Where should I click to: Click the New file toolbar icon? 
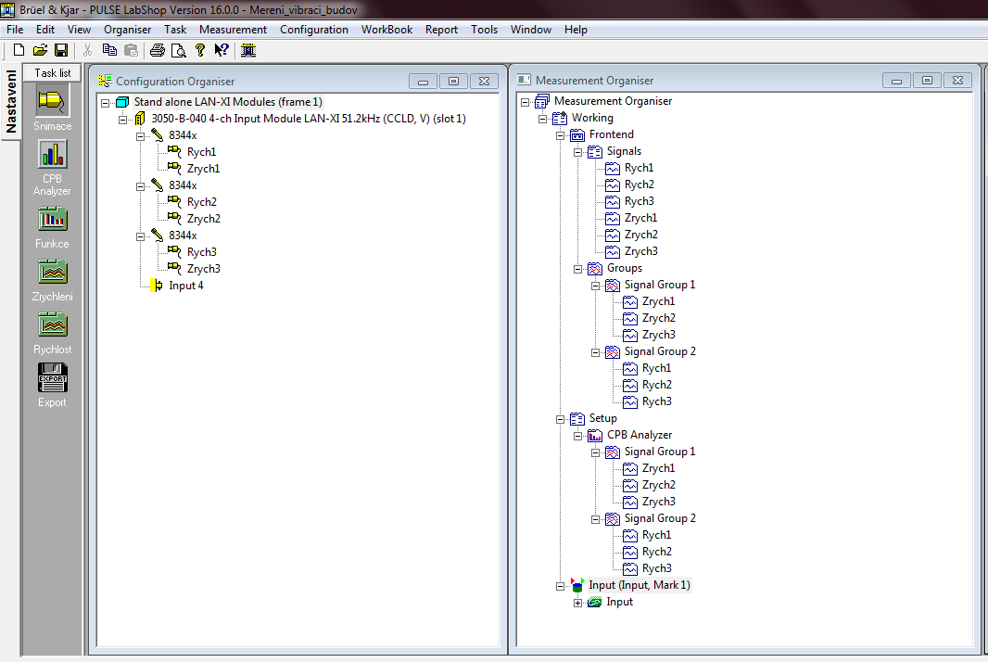19,50
